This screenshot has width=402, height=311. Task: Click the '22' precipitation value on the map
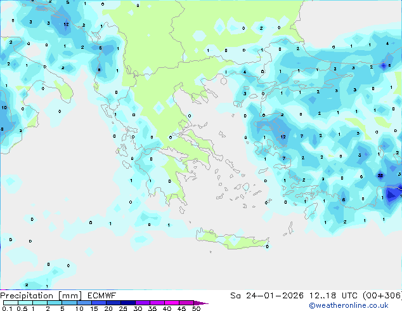click(x=380, y=176)
